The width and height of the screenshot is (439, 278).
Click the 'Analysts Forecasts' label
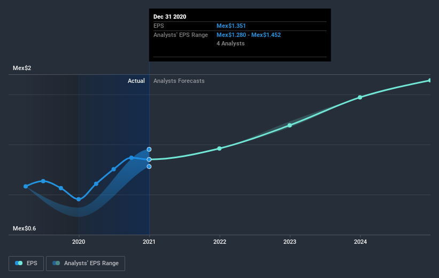tap(179, 81)
